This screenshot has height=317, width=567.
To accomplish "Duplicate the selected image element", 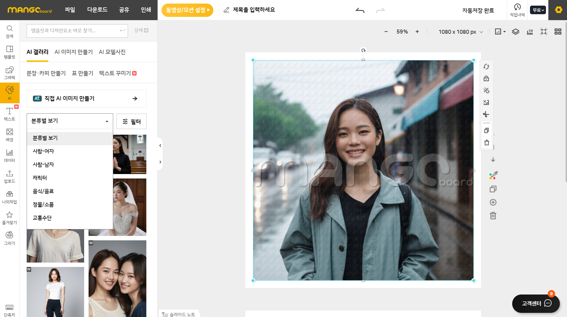I will (486, 131).
